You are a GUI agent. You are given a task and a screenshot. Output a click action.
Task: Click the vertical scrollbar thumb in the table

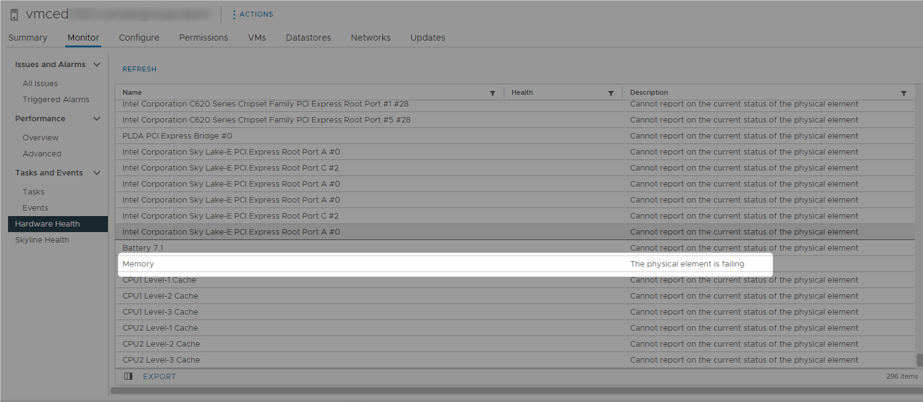click(919, 360)
